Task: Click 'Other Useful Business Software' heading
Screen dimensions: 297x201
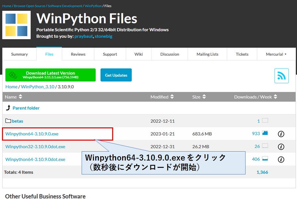Action: pyautogui.click(x=45, y=196)
